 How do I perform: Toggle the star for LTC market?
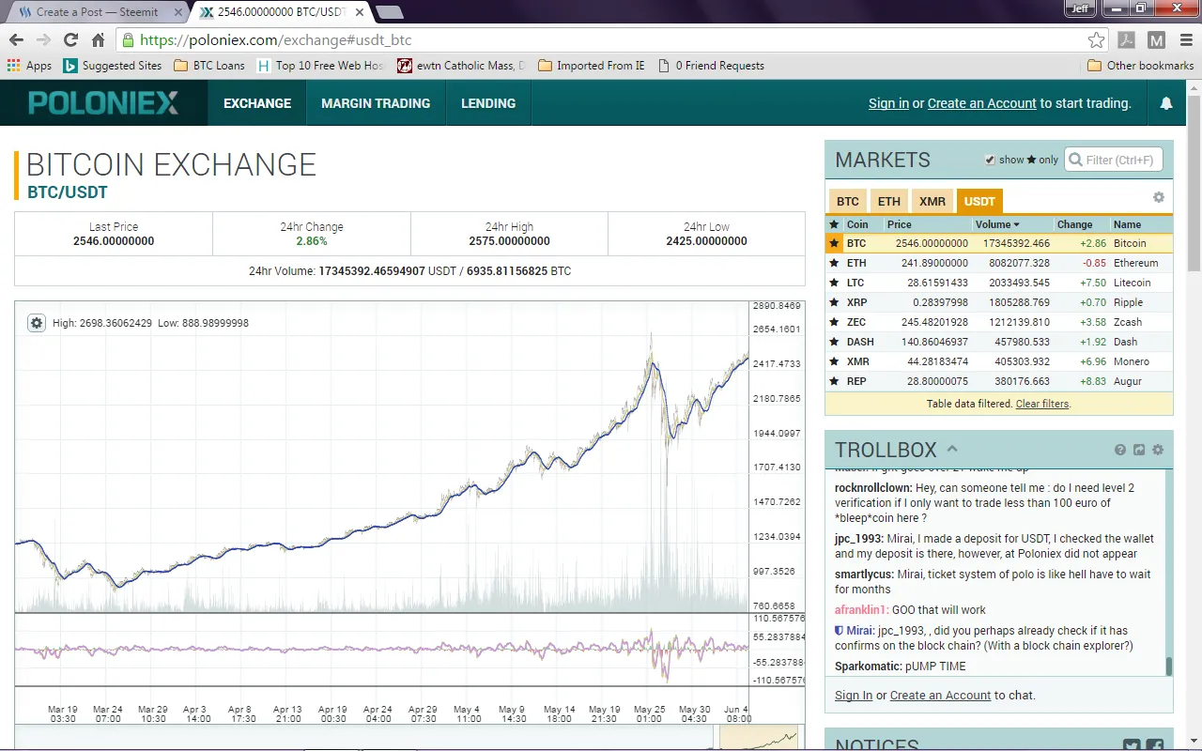click(x=833, y=283)
